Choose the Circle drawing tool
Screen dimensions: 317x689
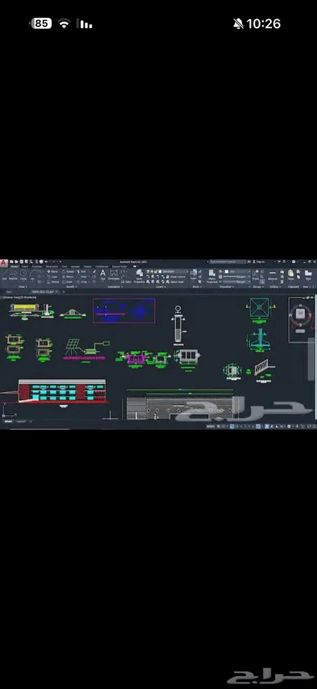coord(23,275)
